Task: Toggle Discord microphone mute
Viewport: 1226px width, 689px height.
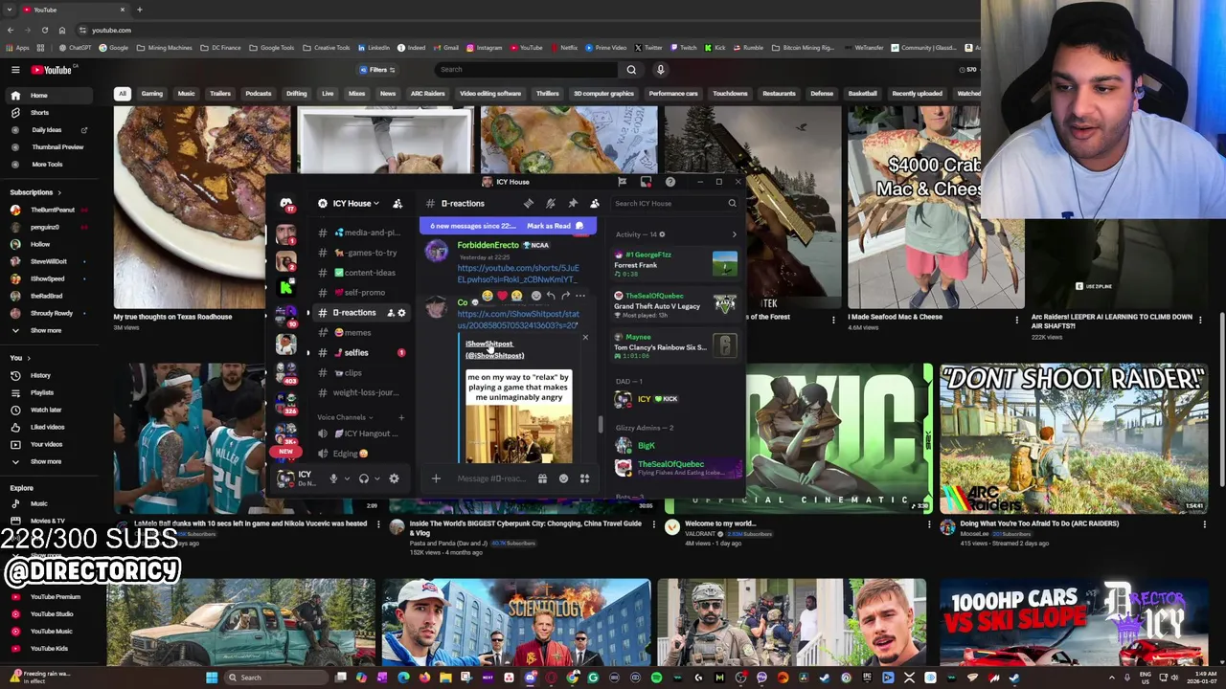Action: [x=333, y=478]
